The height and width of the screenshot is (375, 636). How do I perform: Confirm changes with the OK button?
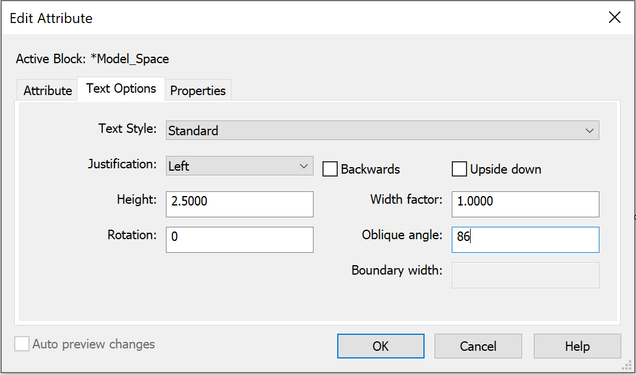(x=381, y=346)
